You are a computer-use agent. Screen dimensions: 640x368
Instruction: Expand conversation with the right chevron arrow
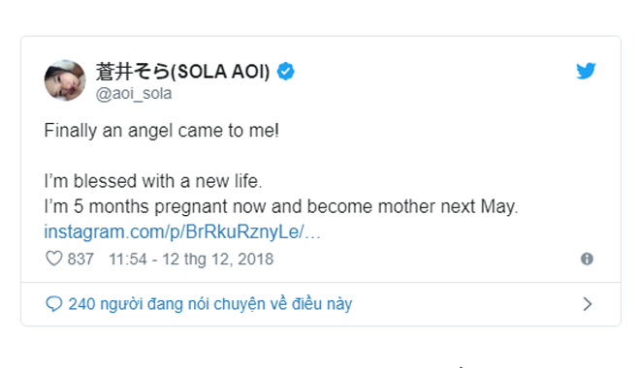pyautogui.click(x=588, y=304)
